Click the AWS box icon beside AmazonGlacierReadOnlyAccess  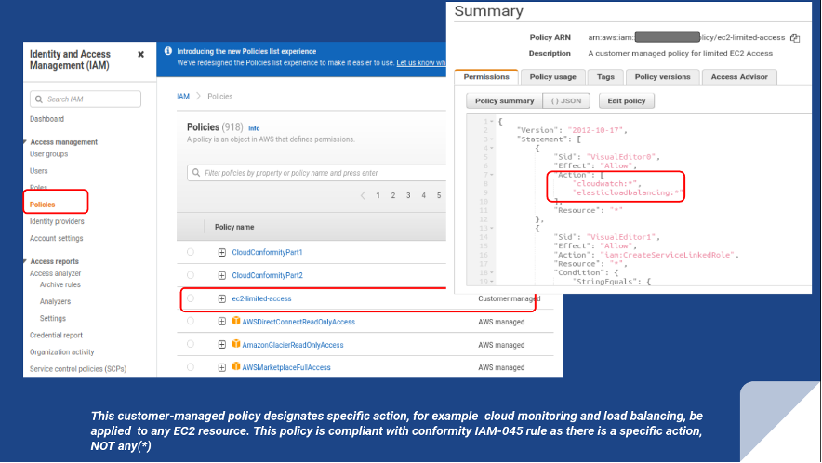[236, 345]
